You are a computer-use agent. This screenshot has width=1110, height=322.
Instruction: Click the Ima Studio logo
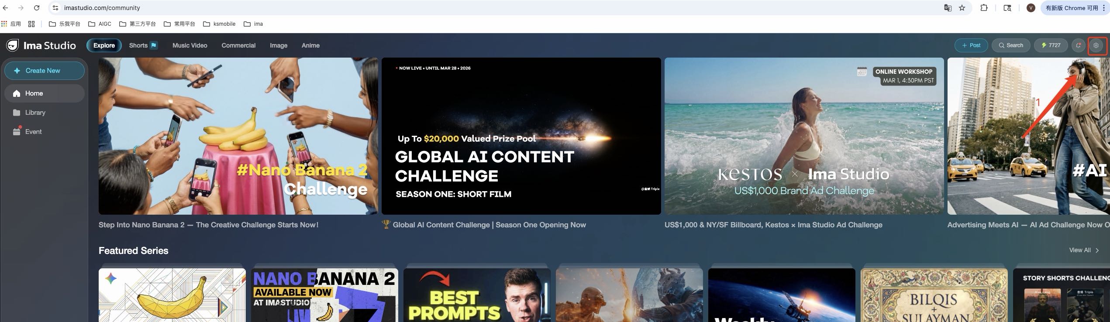41,45
